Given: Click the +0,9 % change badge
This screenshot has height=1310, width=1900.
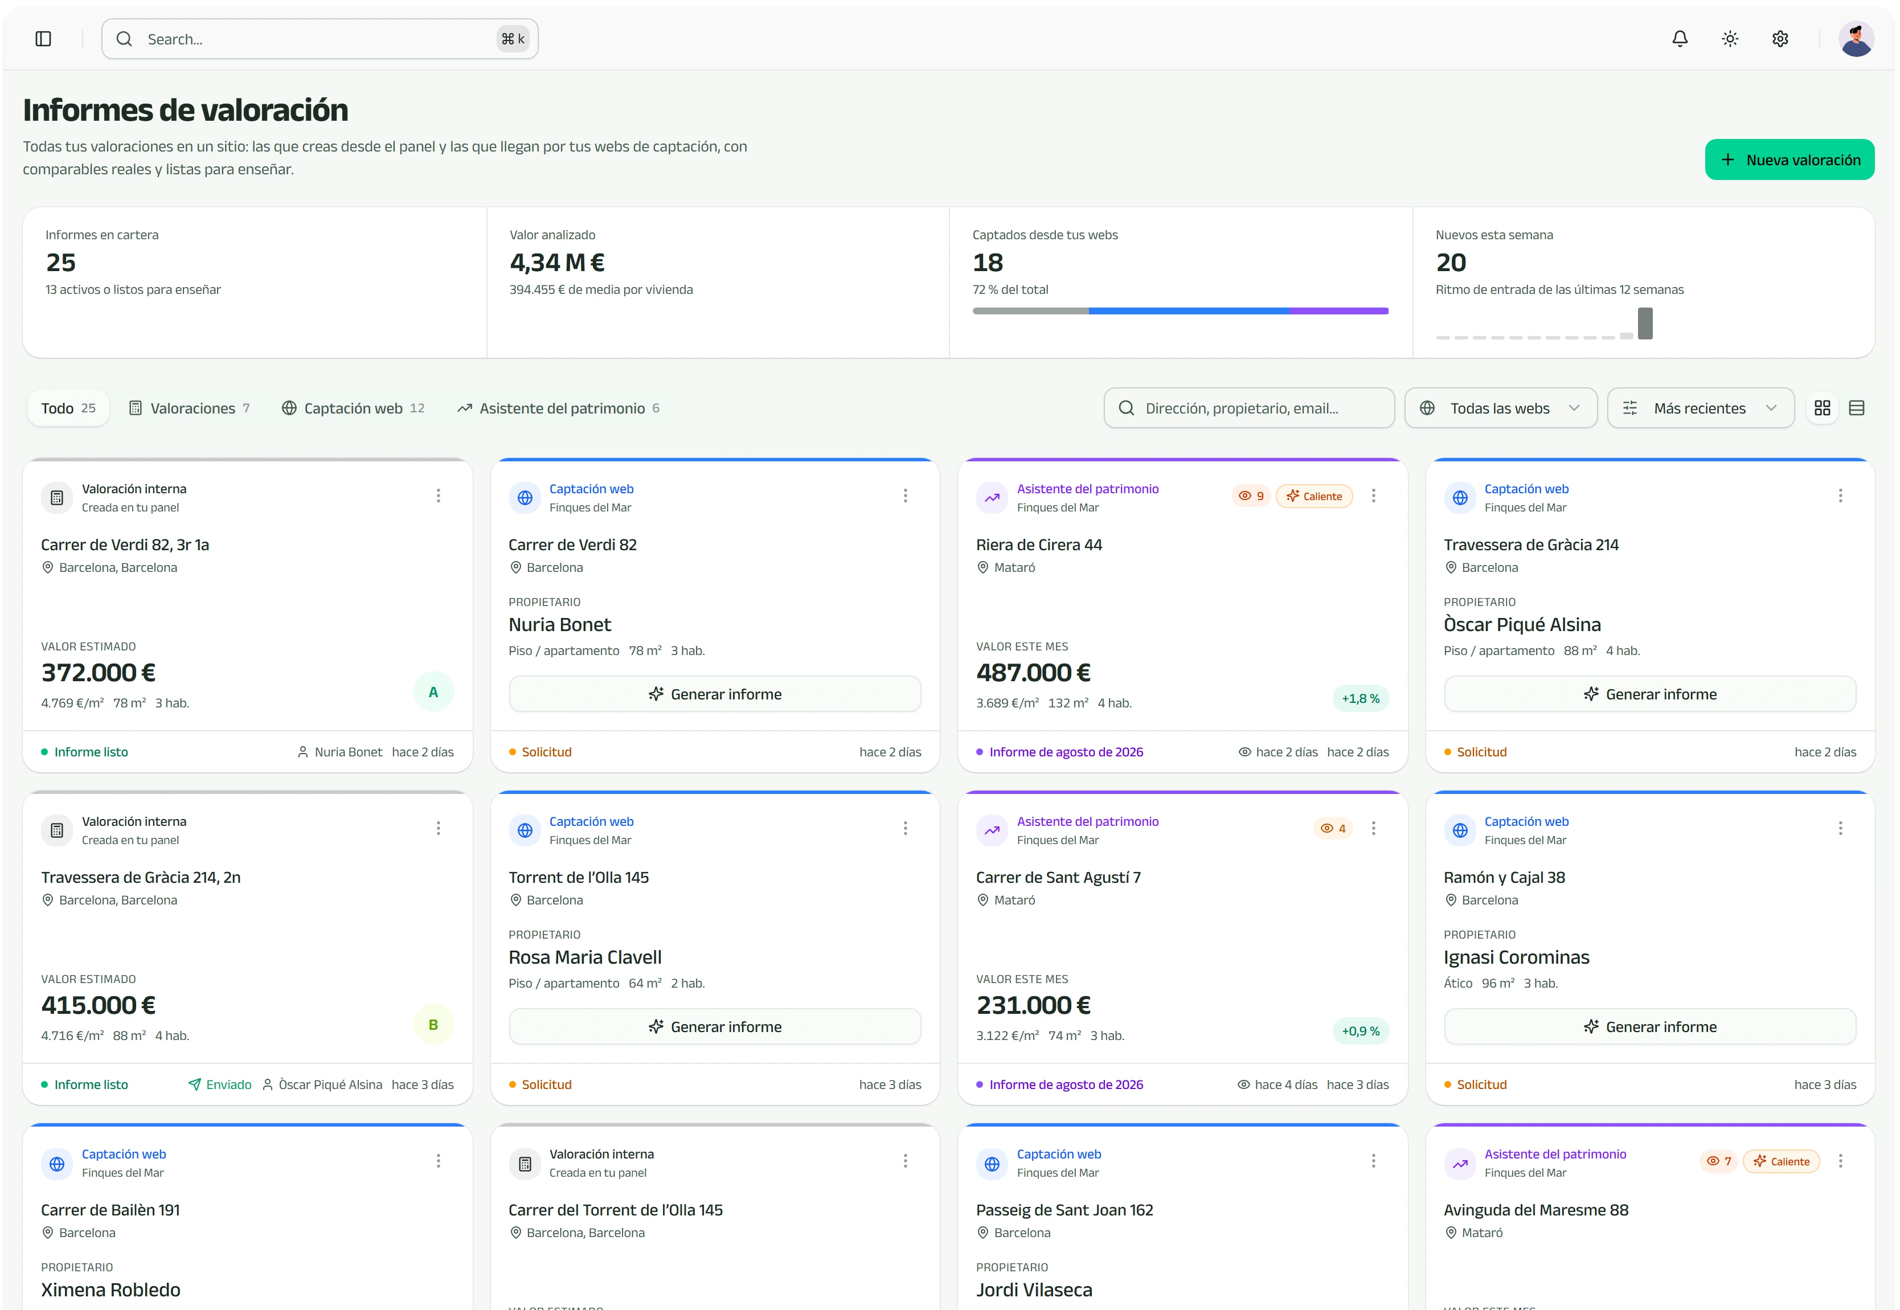Looking at the screenshot, I should (1360, 1031).
